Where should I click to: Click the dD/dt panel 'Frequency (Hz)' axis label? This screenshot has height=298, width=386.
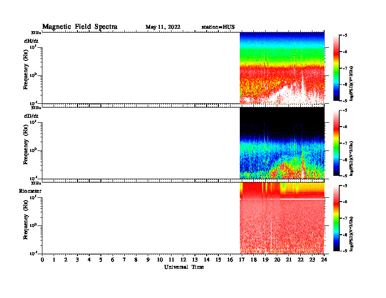point(26,145)
